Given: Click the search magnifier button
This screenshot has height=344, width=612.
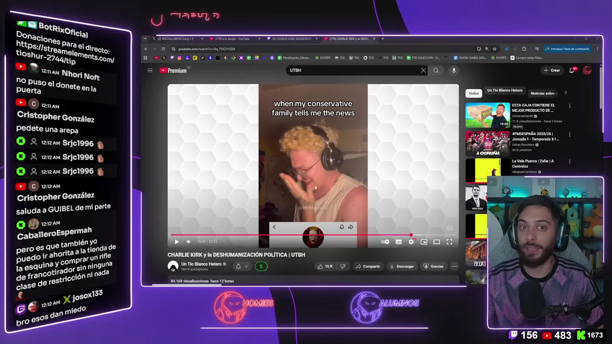Looking at the screenshot, I should [x=436, y=70].
